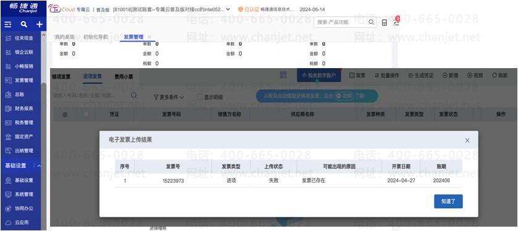
Task: Click the 已认证 certified badge
Action: pyautogui.click(x=248, y=9)
